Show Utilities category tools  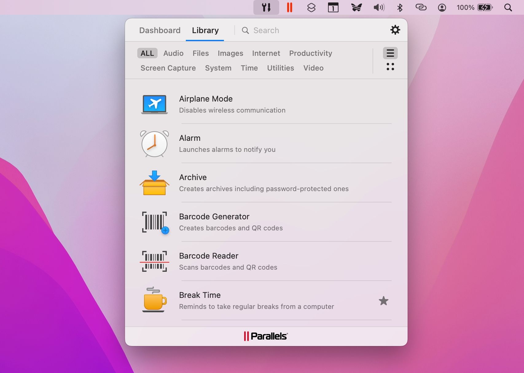click(x=280, y=68)
